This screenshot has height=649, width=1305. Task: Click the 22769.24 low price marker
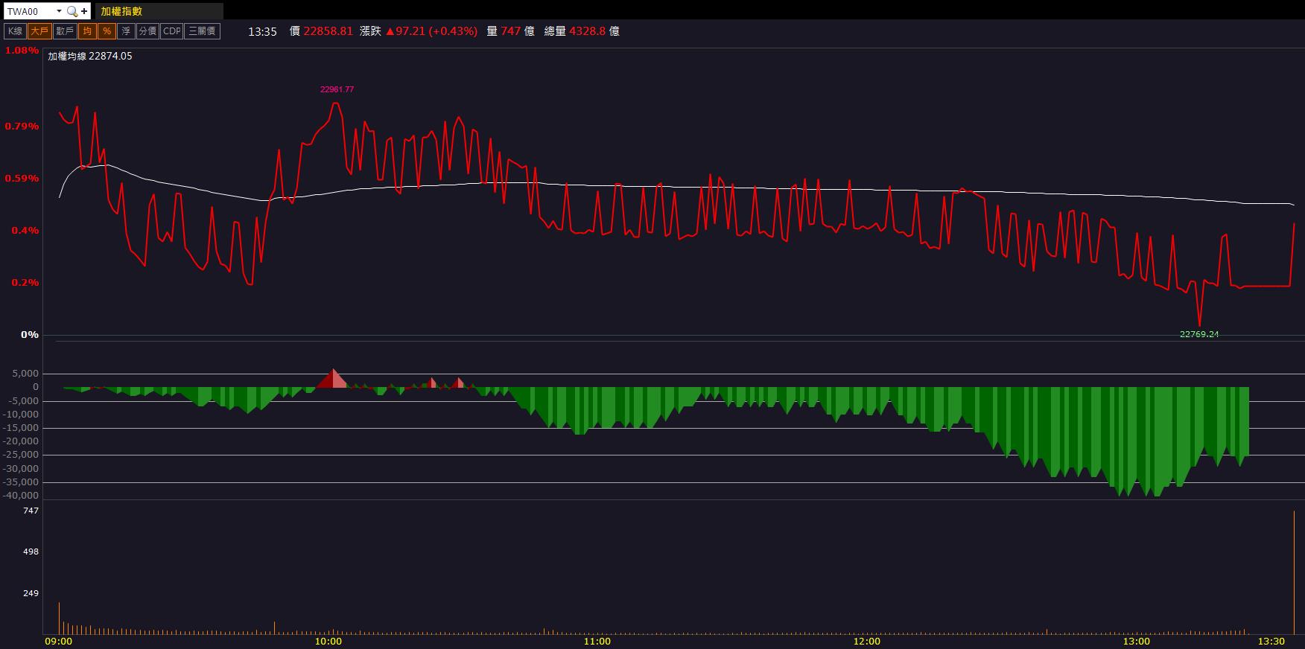coord(1199,334)
